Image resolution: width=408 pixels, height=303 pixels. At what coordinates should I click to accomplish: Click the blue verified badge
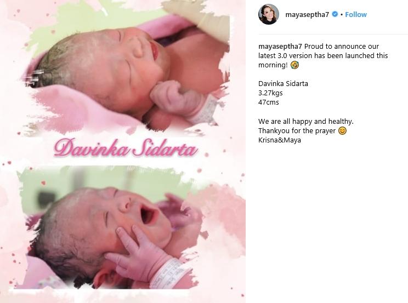coord(335,14)
